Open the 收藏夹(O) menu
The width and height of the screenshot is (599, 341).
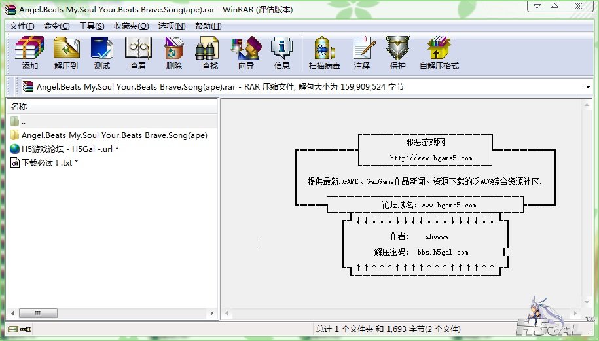point(132,26)
